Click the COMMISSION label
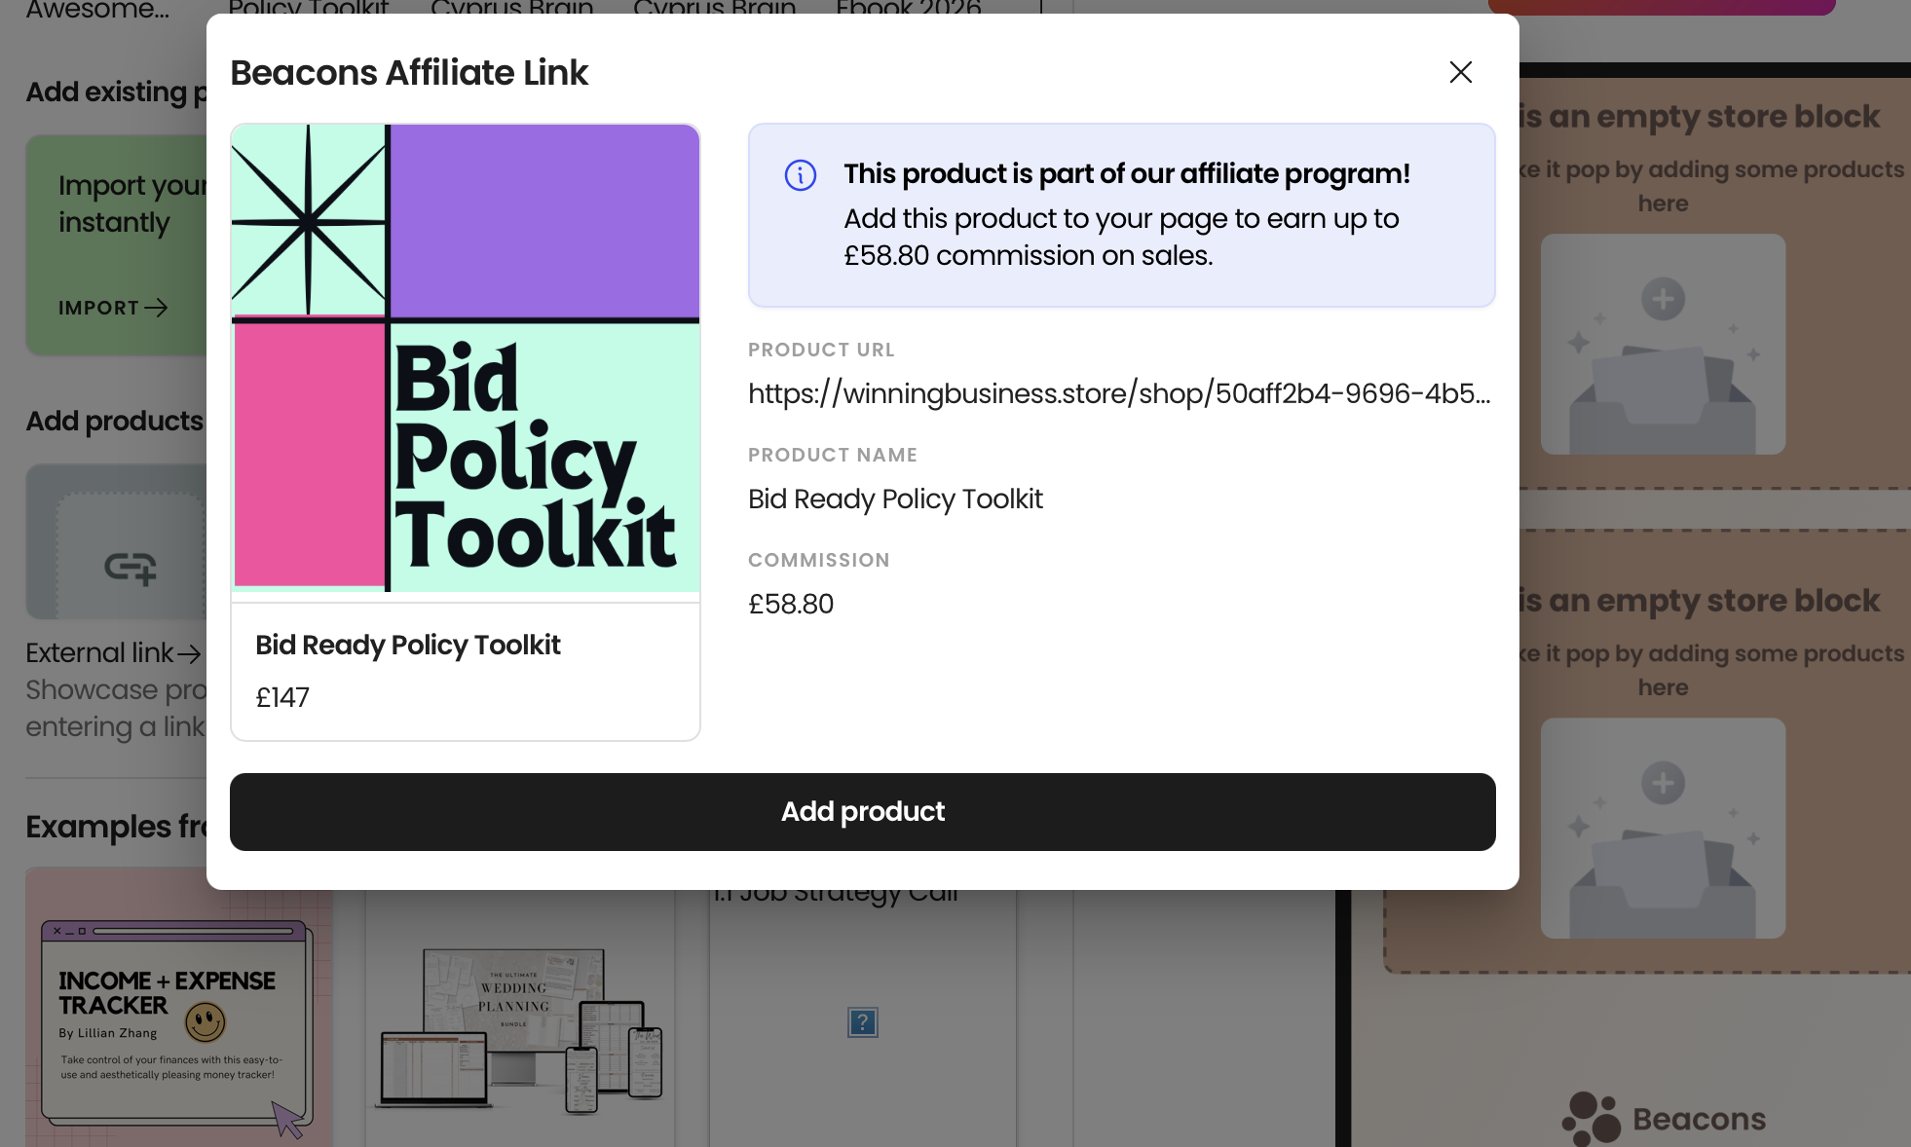This screenshot has width=1911, height=1147. 818,560
